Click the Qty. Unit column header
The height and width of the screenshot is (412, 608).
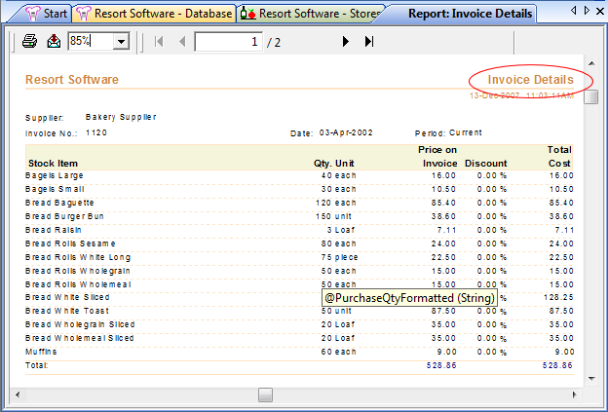point(334,164)
